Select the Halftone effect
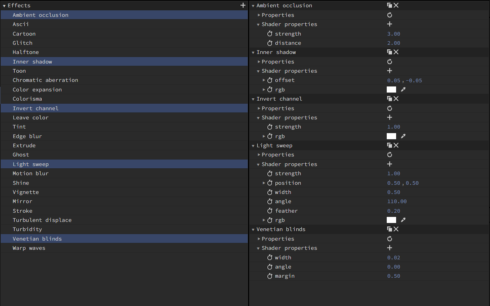Screen dimensions: 490x306 click(x=124, y=52)
